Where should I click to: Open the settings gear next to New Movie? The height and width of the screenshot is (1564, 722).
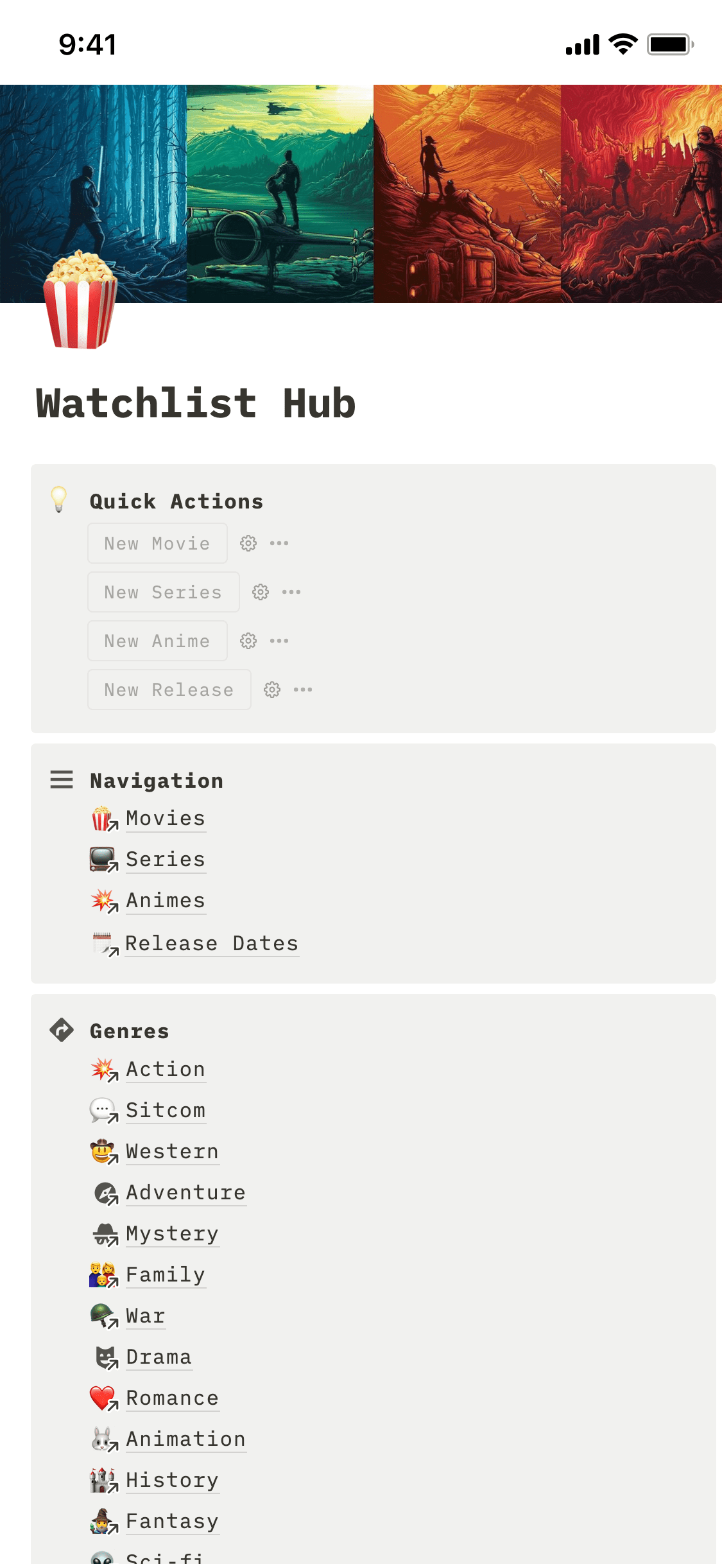pyautogui.click(x=248, y=543)
